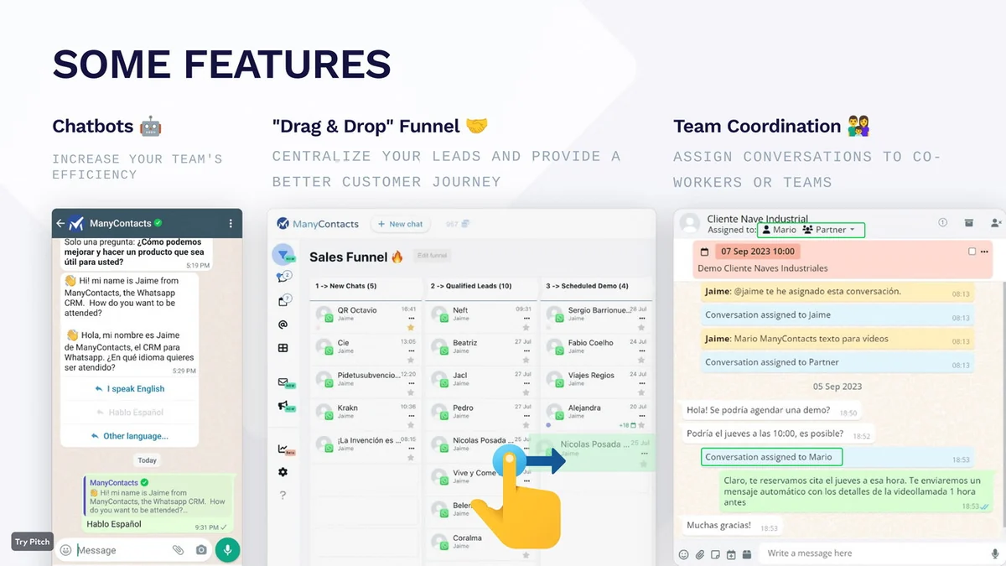Click the @ mentions icon in sidebar
The height and width of the screenshot is (566, 1006).
(x=283, y=325)
